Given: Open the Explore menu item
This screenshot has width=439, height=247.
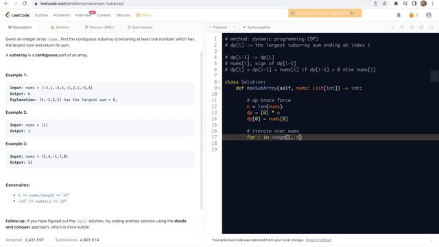Looking at the screenshot, I should [41, 15].
